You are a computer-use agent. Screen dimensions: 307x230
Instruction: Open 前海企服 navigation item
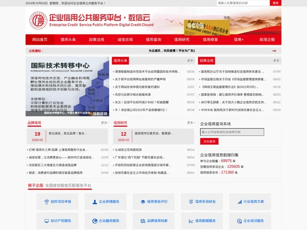point(267,40)
